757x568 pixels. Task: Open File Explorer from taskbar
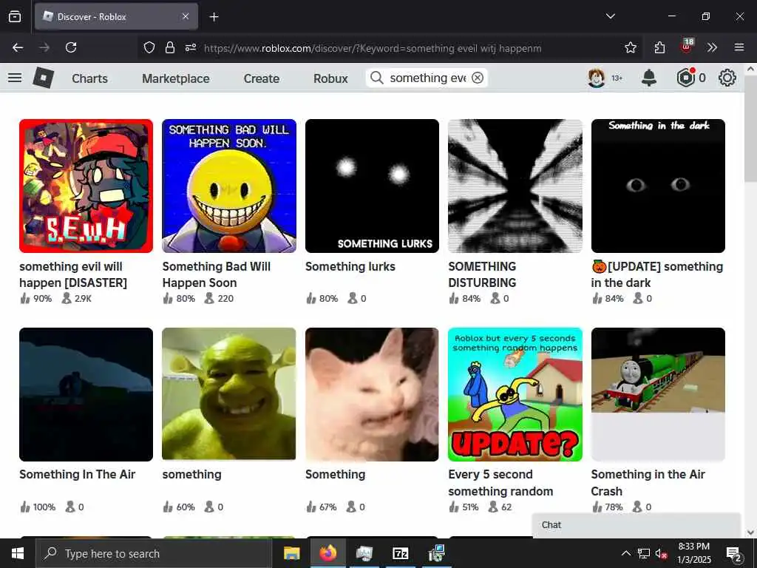[x=291, y=553]
